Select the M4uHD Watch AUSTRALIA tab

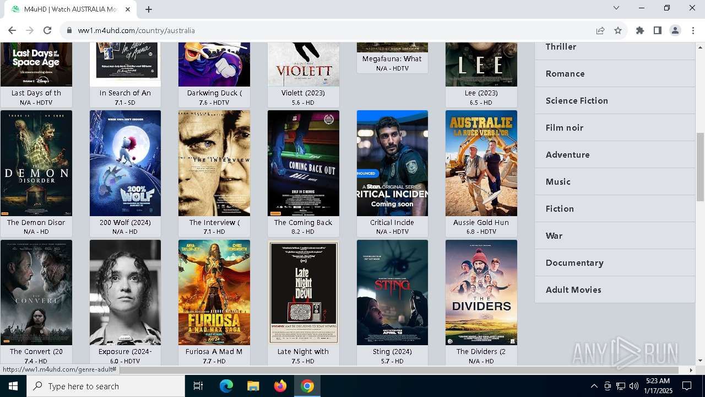click(70, 9)
